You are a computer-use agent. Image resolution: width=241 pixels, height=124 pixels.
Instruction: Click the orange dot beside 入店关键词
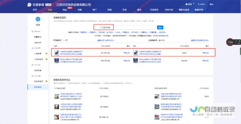click(x=46, y=59)
